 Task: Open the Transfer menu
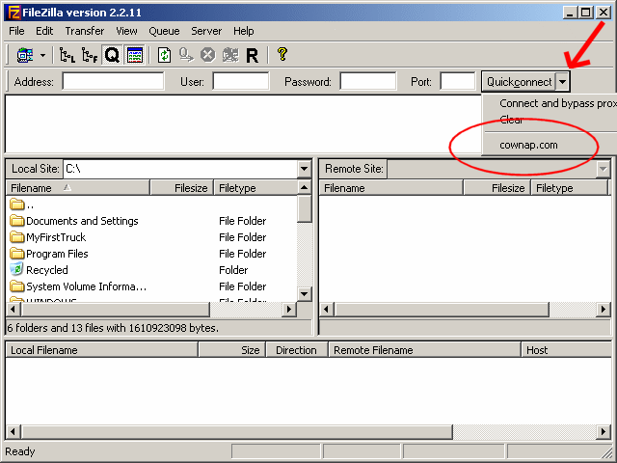[85, 31]
